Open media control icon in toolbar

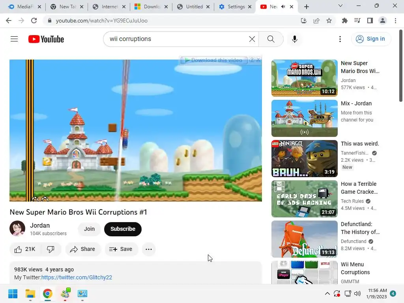tap(357, 21)
